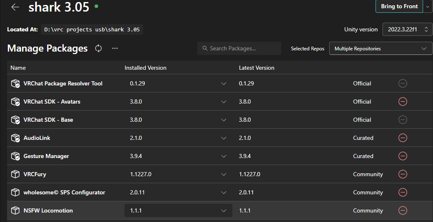Click the Gesture Manager package icon

[15, 156]
